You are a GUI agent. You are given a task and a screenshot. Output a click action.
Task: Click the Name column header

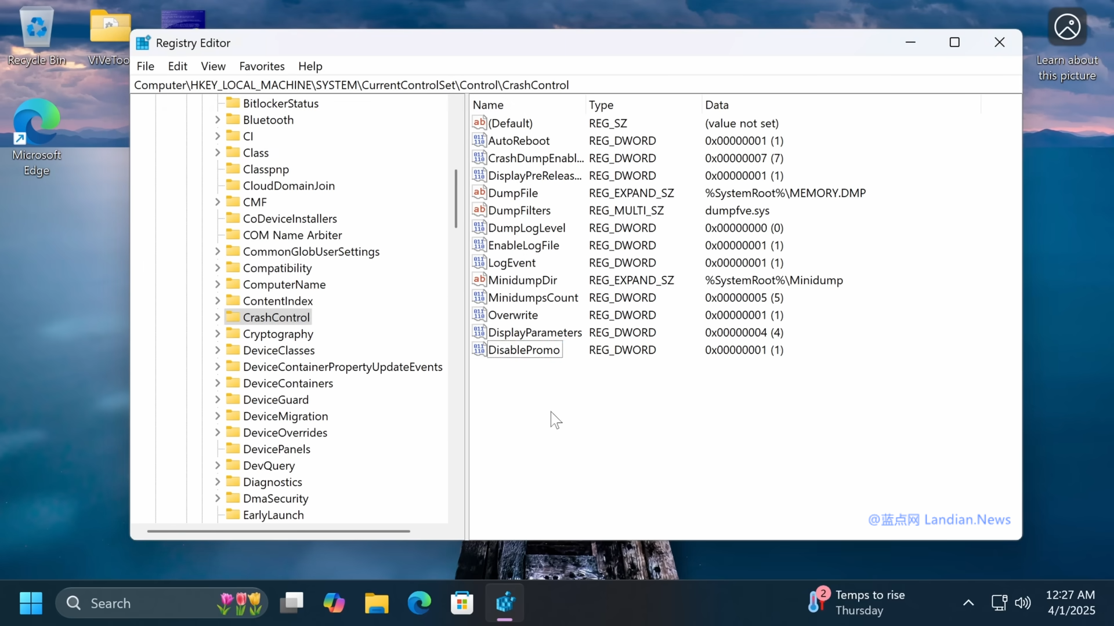(x=527, y=105)
